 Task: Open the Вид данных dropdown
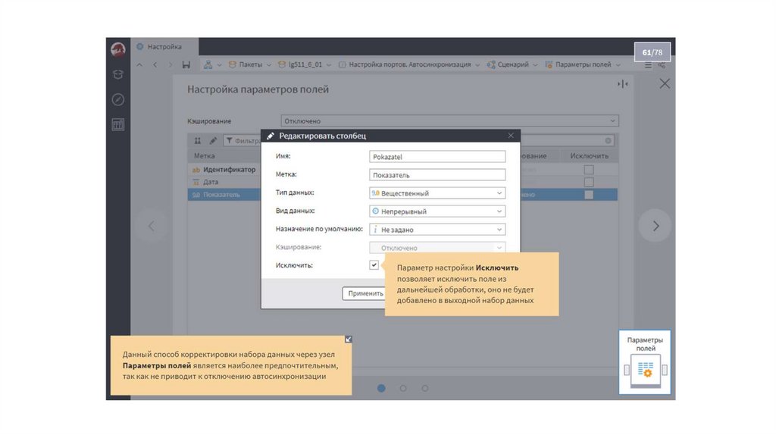click(x=437, y=211)
